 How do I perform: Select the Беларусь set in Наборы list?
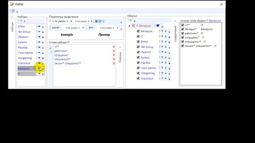click(x=24, y=69)
